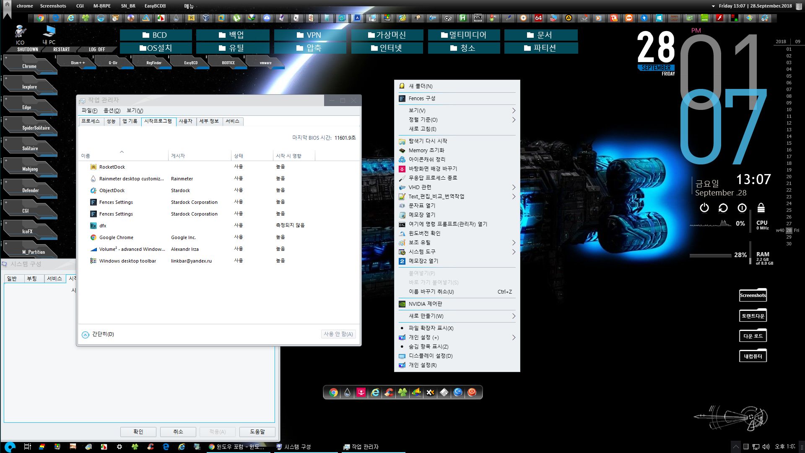Viewport: 805px width, 453px height.
Task: Expand the 보조 유틸 submenu
Action: (x=457, y=242)
